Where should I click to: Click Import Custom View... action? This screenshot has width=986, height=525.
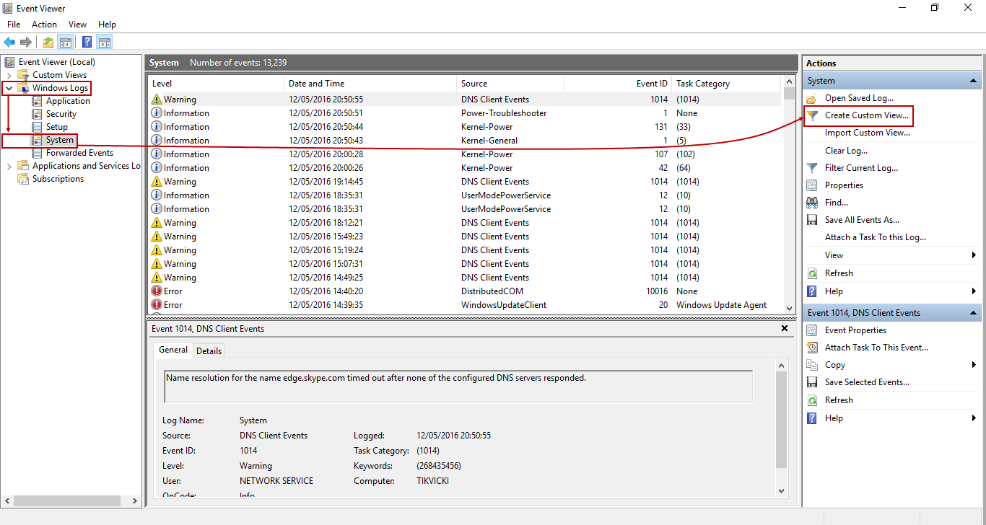coord(868,133)
